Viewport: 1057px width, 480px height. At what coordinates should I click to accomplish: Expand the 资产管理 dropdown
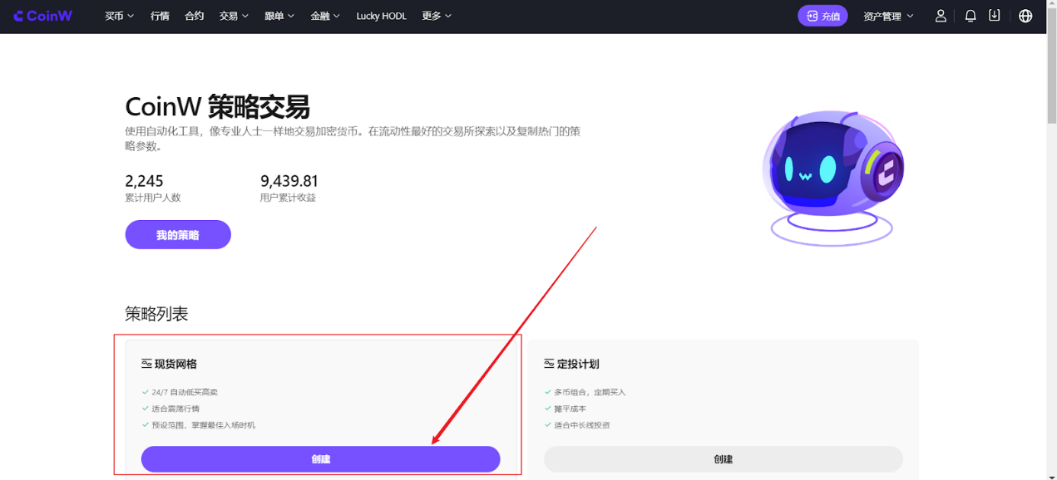(887, 16)
